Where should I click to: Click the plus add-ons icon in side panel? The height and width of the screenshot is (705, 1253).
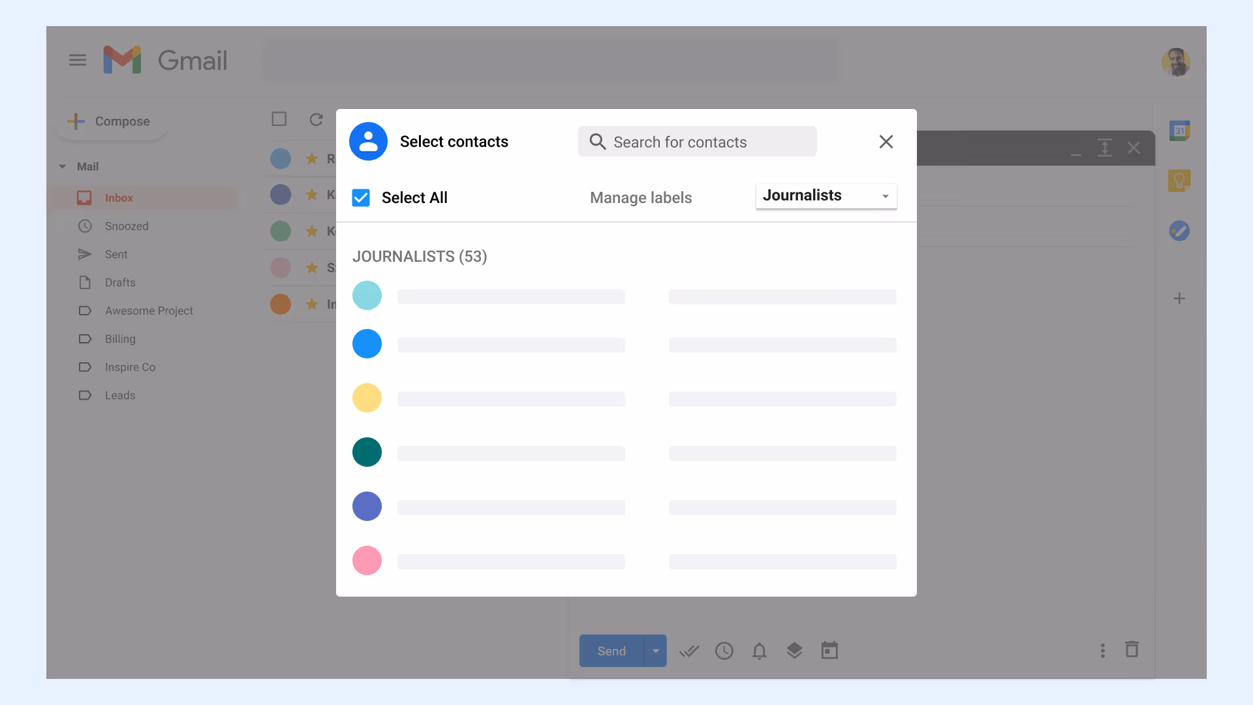point(1179,299)
